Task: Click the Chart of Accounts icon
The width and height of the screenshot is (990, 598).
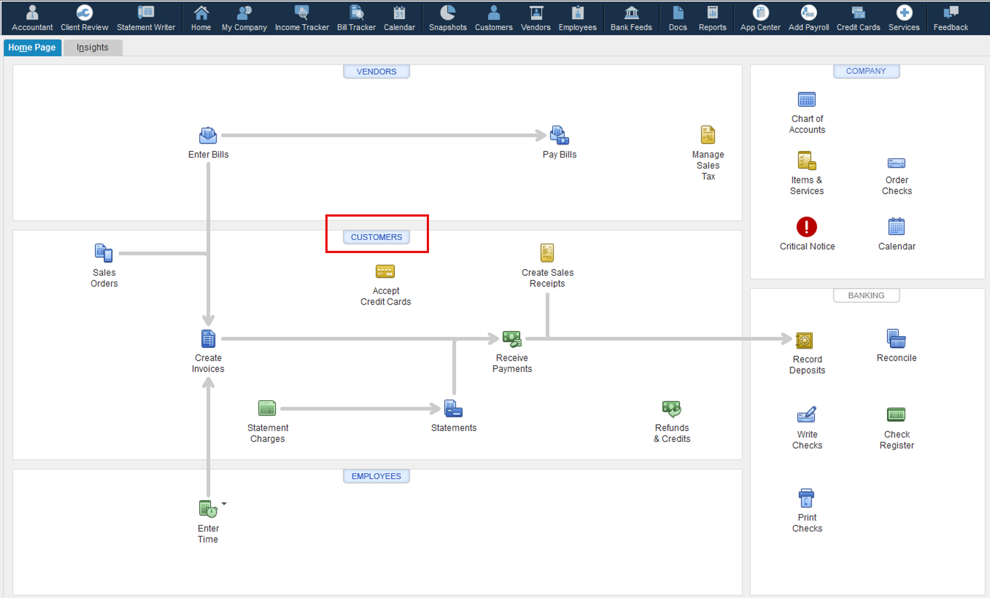Action: click(807, 100)
